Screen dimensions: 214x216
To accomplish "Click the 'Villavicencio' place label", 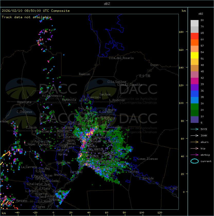I will pos(52,96).
